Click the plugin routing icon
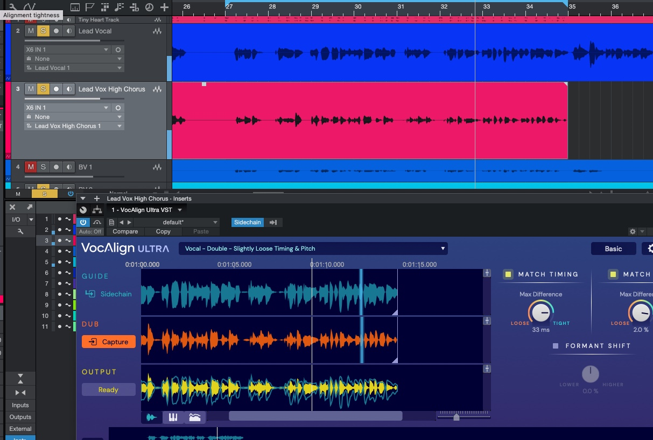 click(97, 210)
